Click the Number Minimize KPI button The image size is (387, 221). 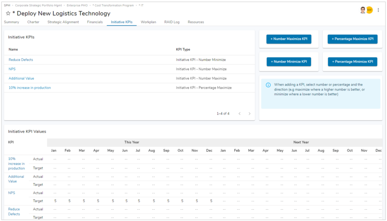289,61
